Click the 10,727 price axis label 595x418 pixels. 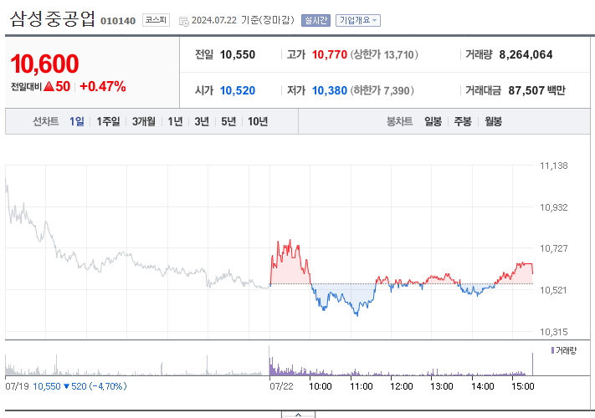(x=554, y=248)
